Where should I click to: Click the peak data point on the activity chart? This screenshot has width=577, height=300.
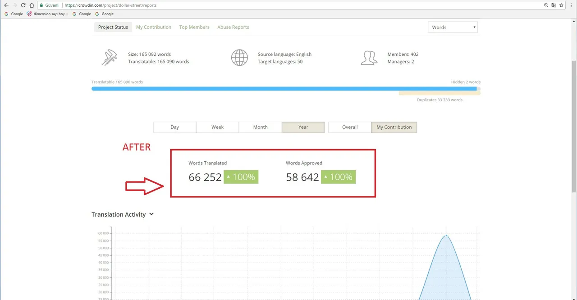446,235
